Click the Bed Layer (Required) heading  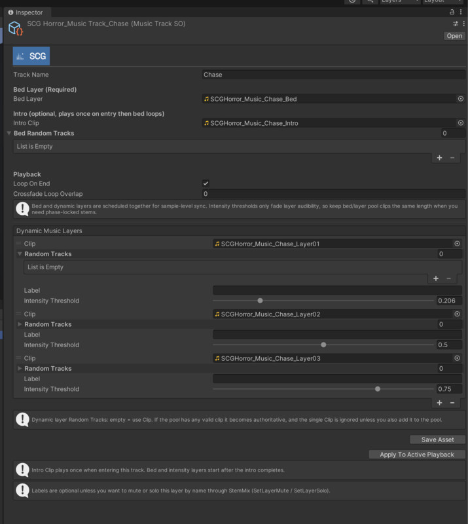click(45, 90)
